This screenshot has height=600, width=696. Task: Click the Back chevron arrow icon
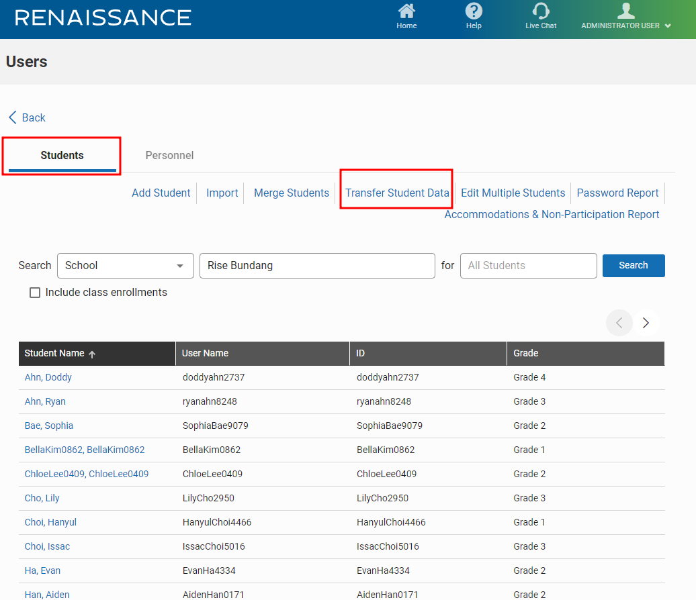coord(12,117)
